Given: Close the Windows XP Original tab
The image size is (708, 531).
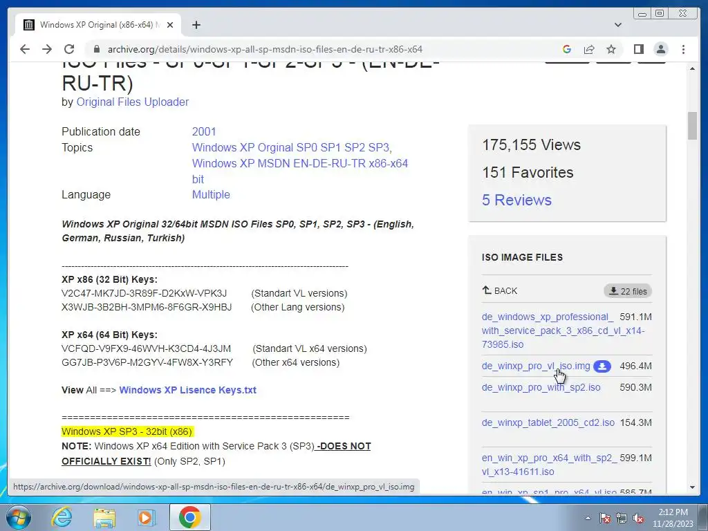Looking at the screenshot, I should [x=170, y=25].
